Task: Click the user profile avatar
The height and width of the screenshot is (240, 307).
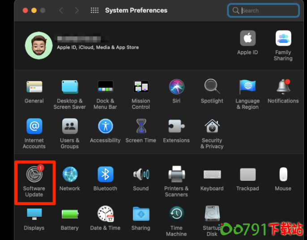Action: point(38,45)
